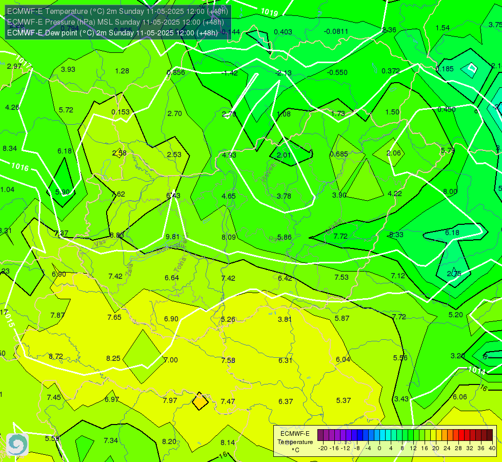The width and height of the screenshot is (502, 462).
Task: Click the dew point value 0.685
Action: (x=339, y=154)
